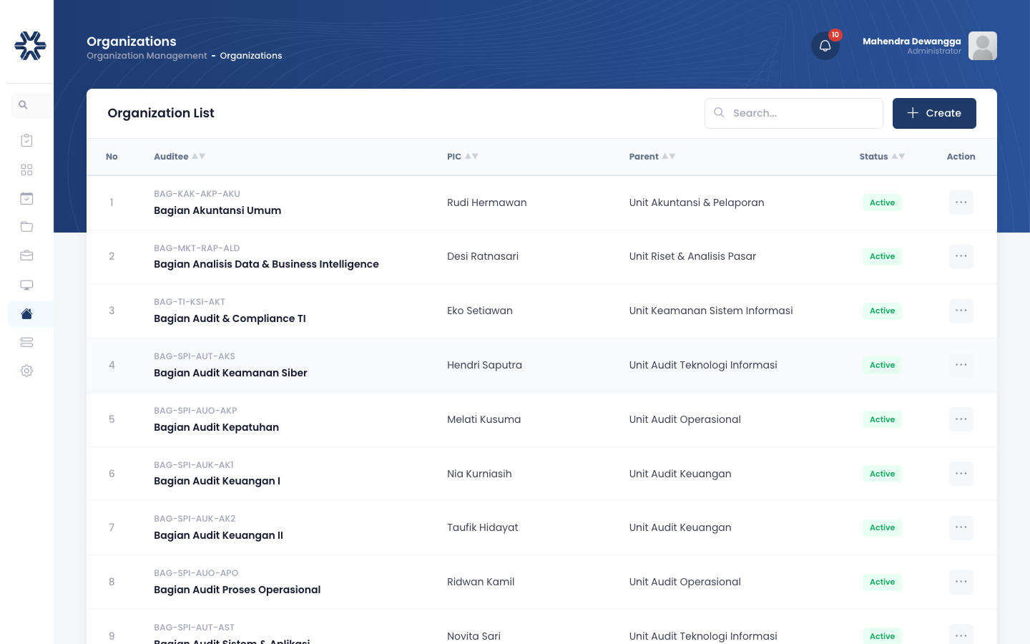Sort by PIC column
Screen dimensions: 1030x644
click(x=463, y=157)
